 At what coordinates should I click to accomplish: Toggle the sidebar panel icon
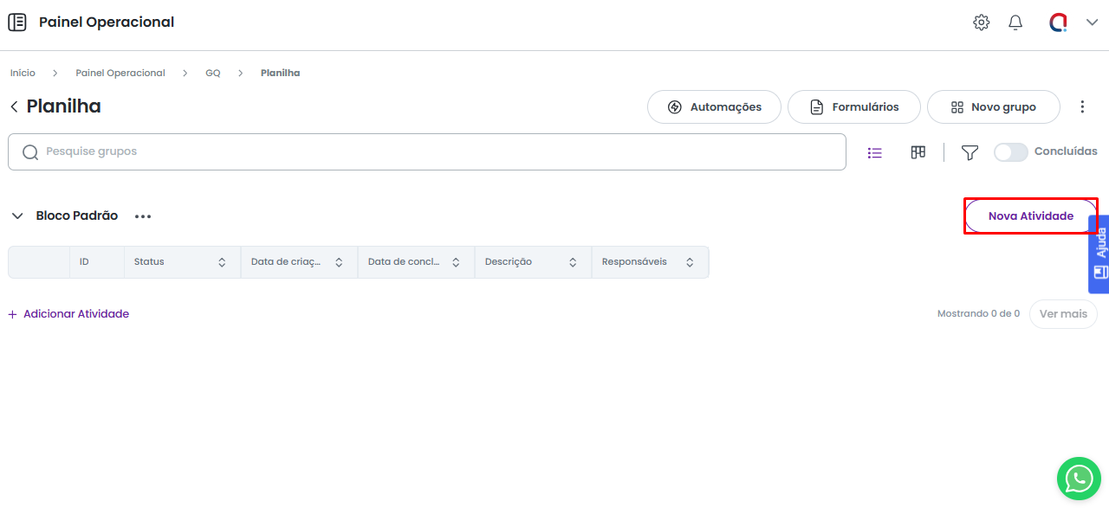tap(17, 23)
